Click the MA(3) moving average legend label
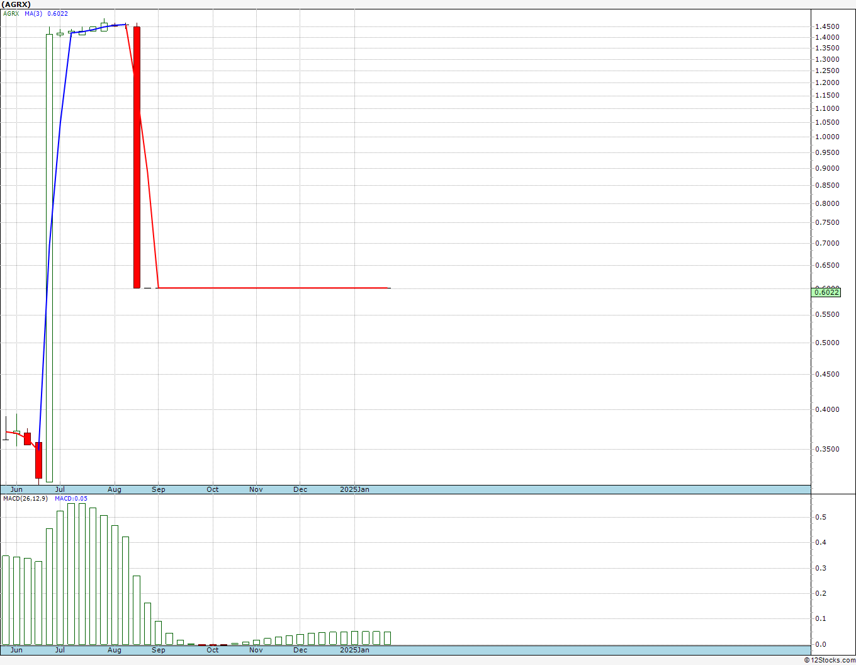Image resolution: width=856 pixels, height=665 pixels. pos(33,14)
